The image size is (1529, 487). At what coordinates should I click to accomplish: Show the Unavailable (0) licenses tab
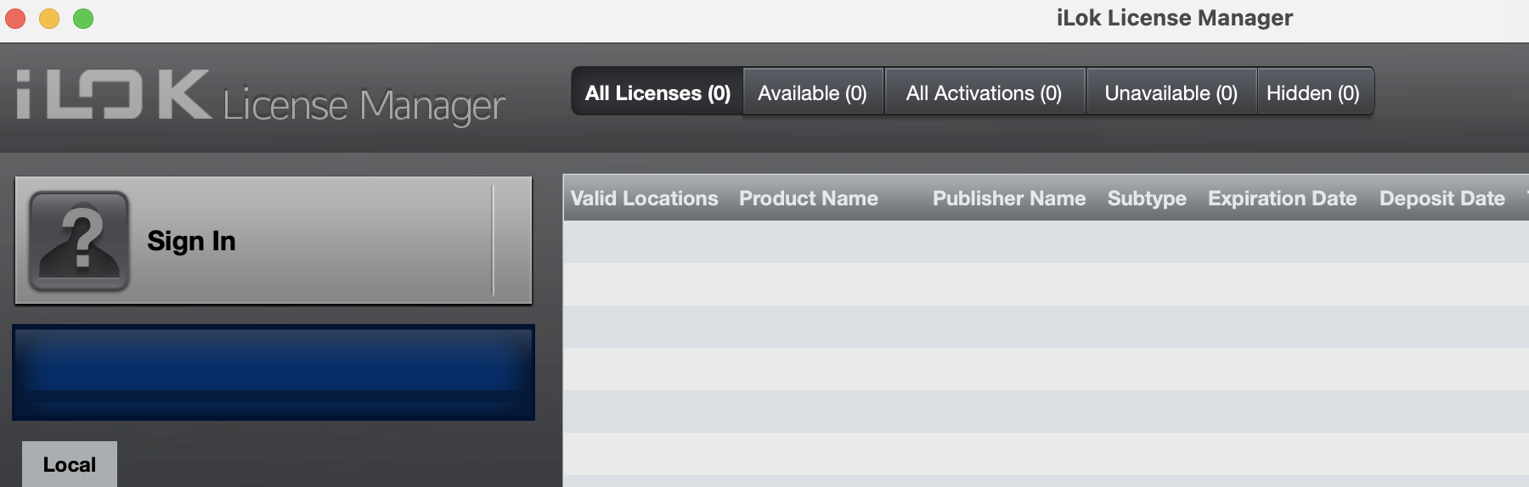pyautogui.click(x=1171, y=92)
